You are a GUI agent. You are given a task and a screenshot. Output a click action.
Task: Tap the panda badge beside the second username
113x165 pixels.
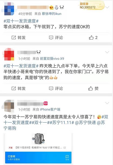tap(39, 52)
